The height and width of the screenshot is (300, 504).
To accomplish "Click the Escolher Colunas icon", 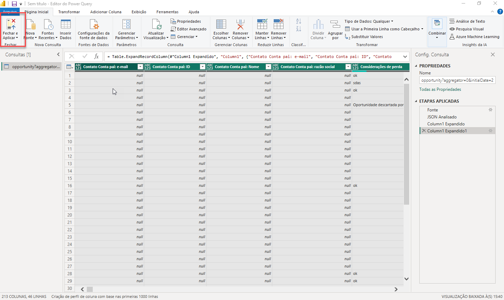I will (x=221, y=25).
